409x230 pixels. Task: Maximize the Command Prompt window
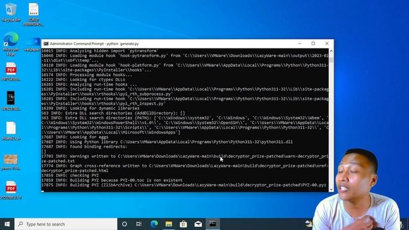coord(313,43)
